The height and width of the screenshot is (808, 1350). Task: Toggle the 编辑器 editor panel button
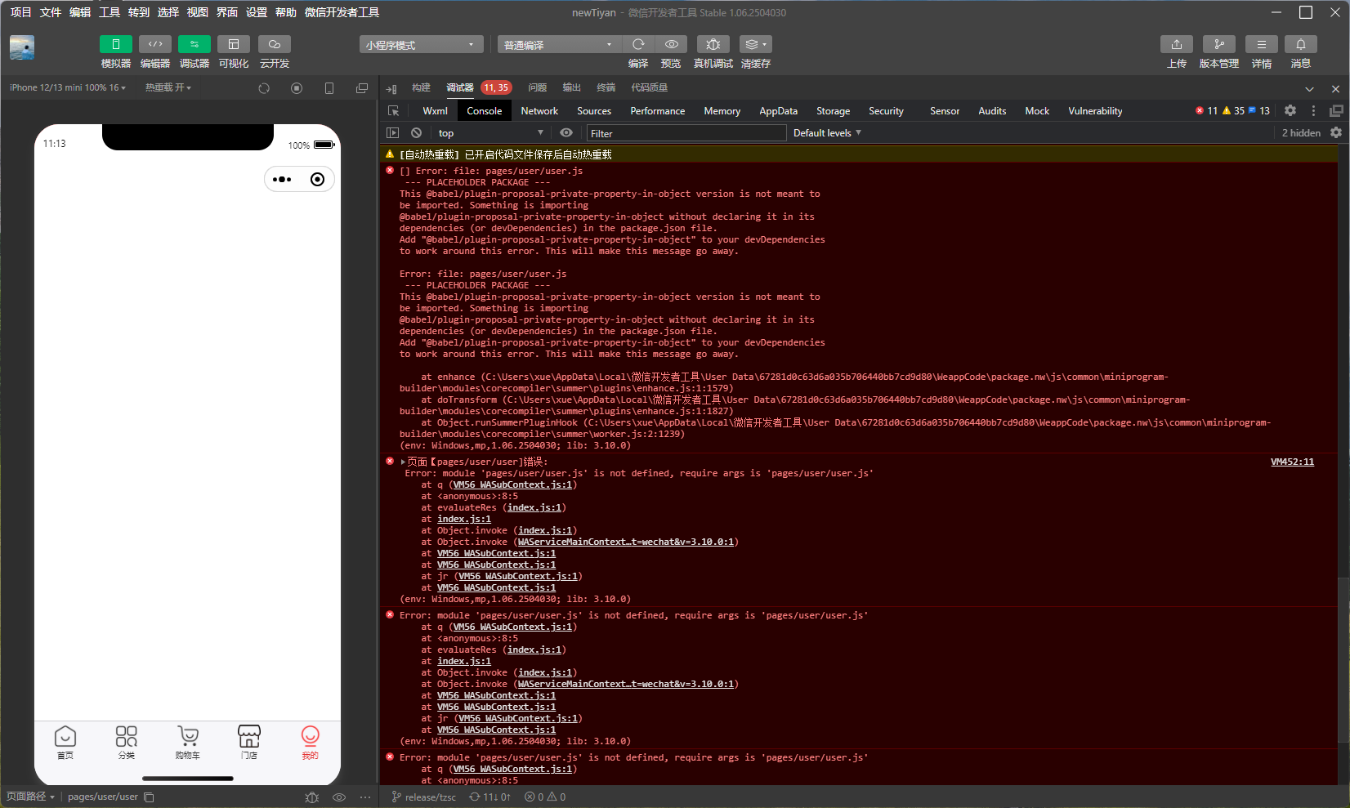click(x=155, y=44)
